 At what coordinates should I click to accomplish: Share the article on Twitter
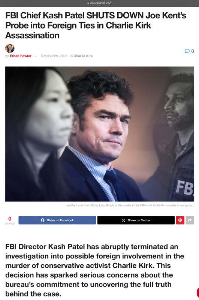coord(136,220)
